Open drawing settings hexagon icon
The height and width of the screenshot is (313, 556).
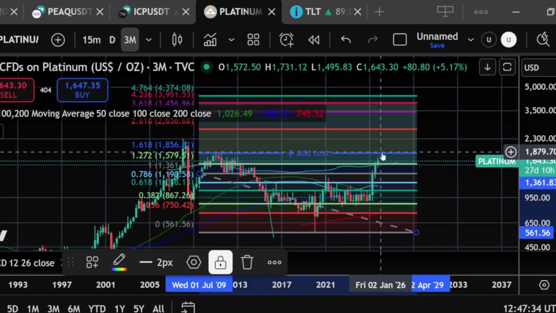click(194, 262)
